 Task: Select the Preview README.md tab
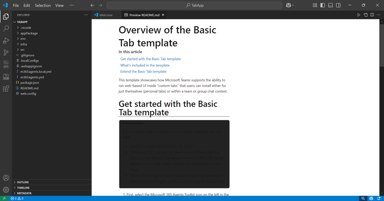144,15
